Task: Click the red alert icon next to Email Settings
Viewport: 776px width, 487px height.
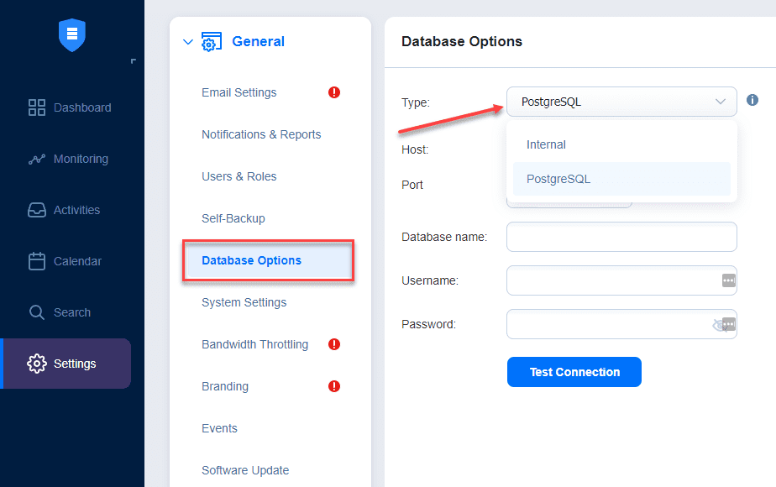Action: click(x=334, y=92)
